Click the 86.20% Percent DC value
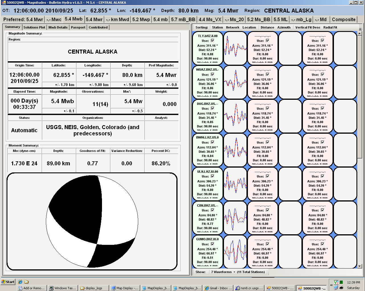The height and width of the screenshot is (291, 365). 161,163
